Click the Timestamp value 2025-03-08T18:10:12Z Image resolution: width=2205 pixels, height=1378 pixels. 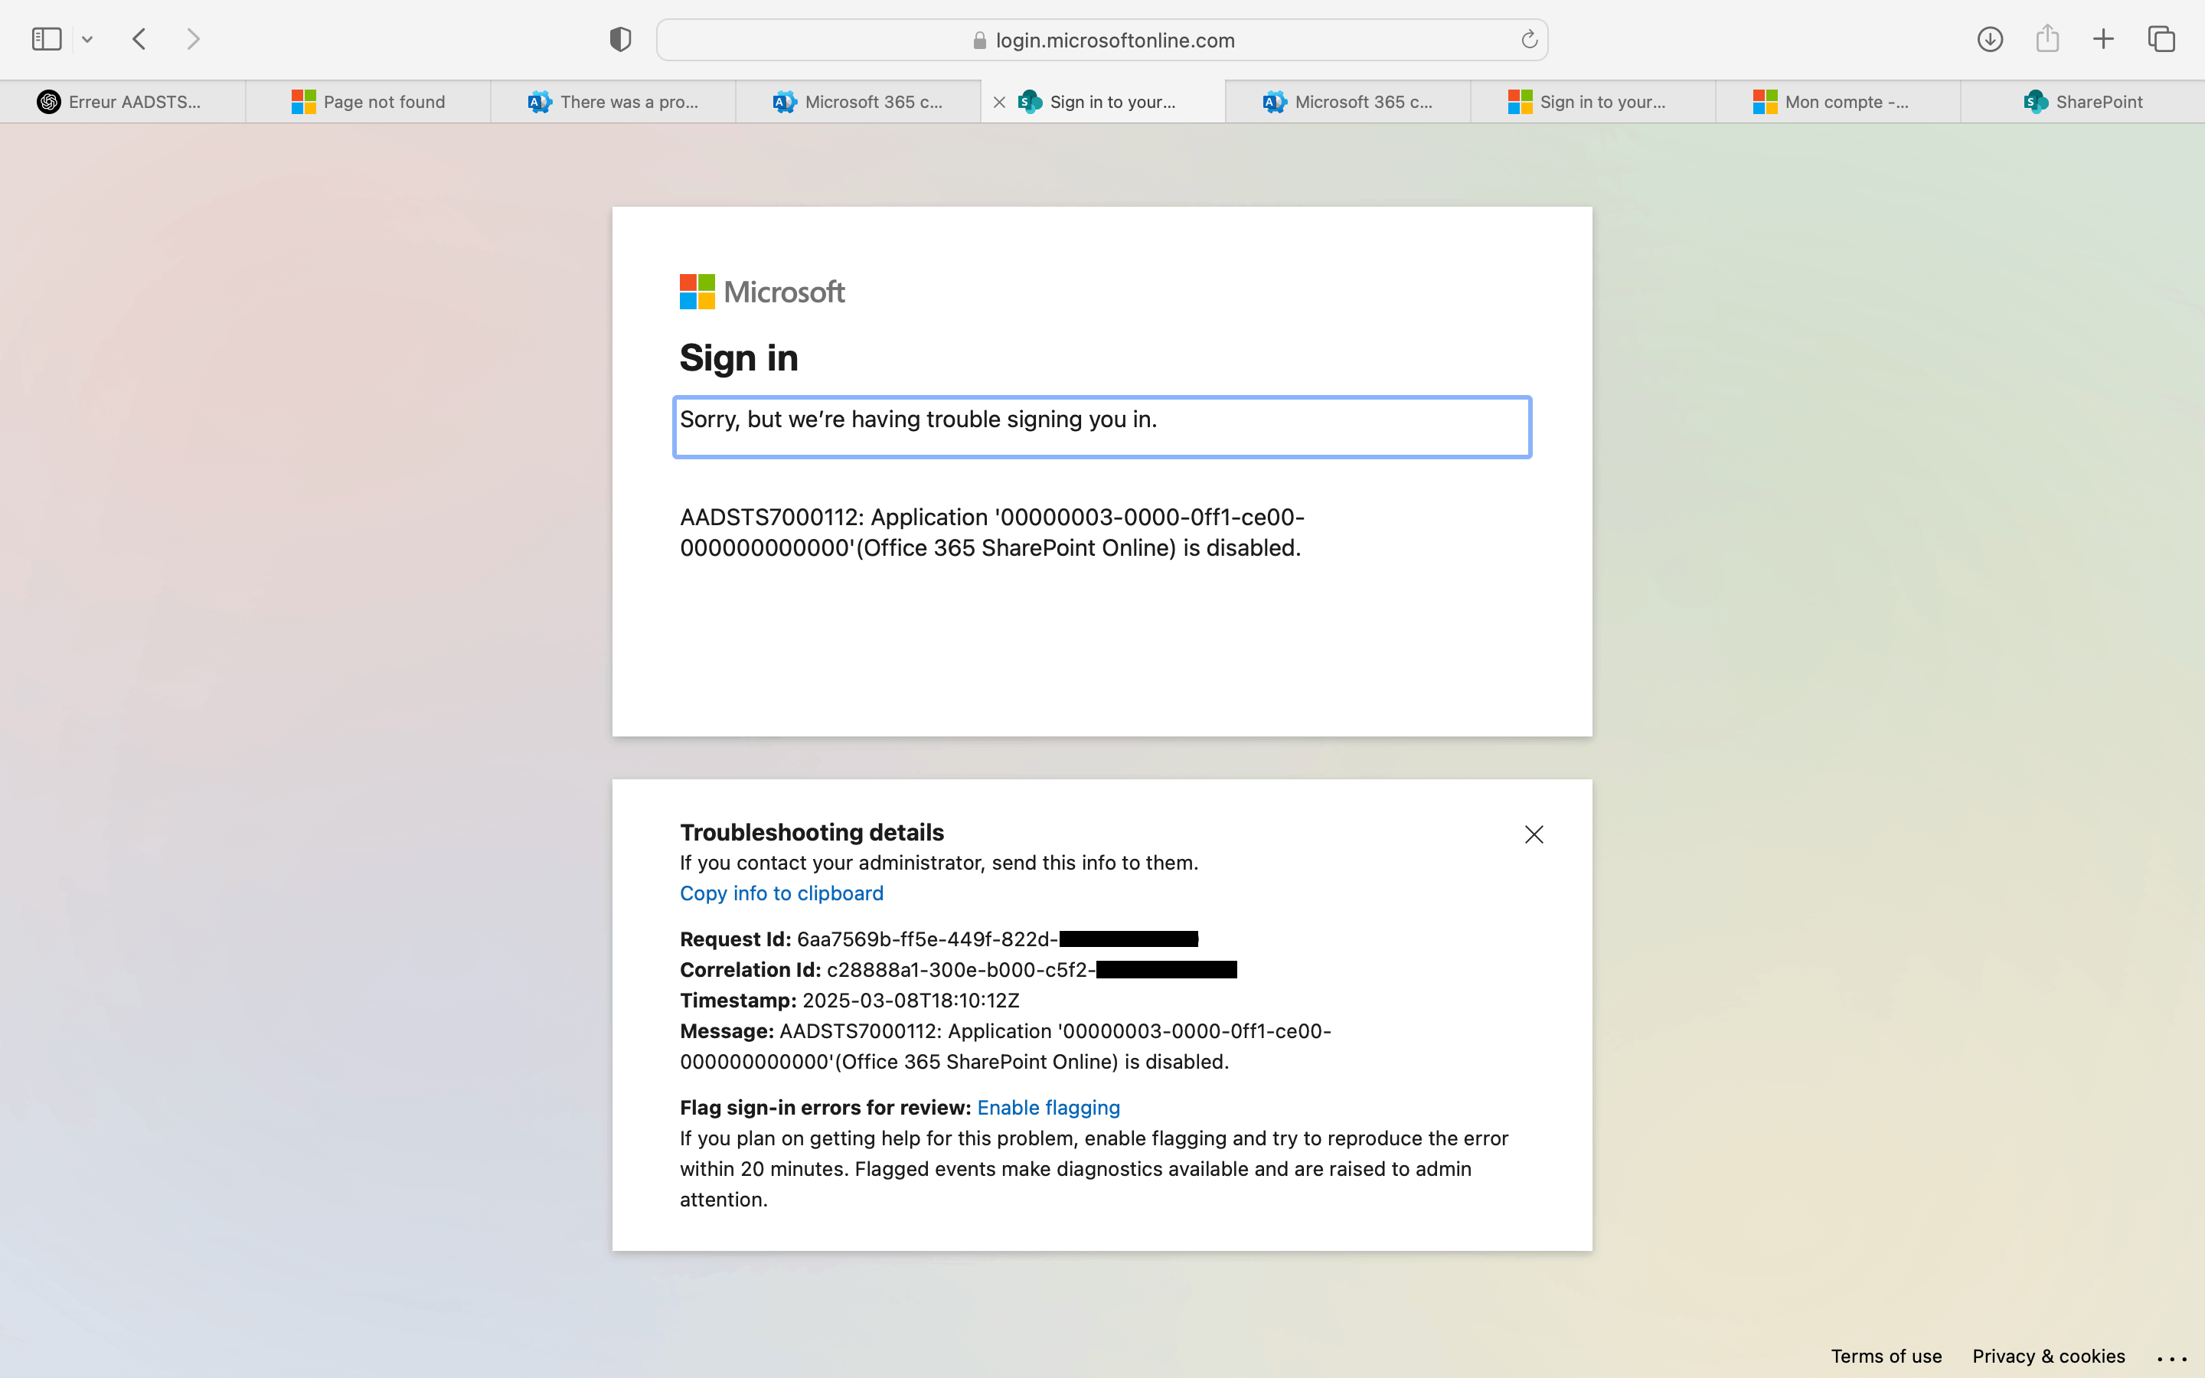pyautogui.click(x=911, y=1001)
